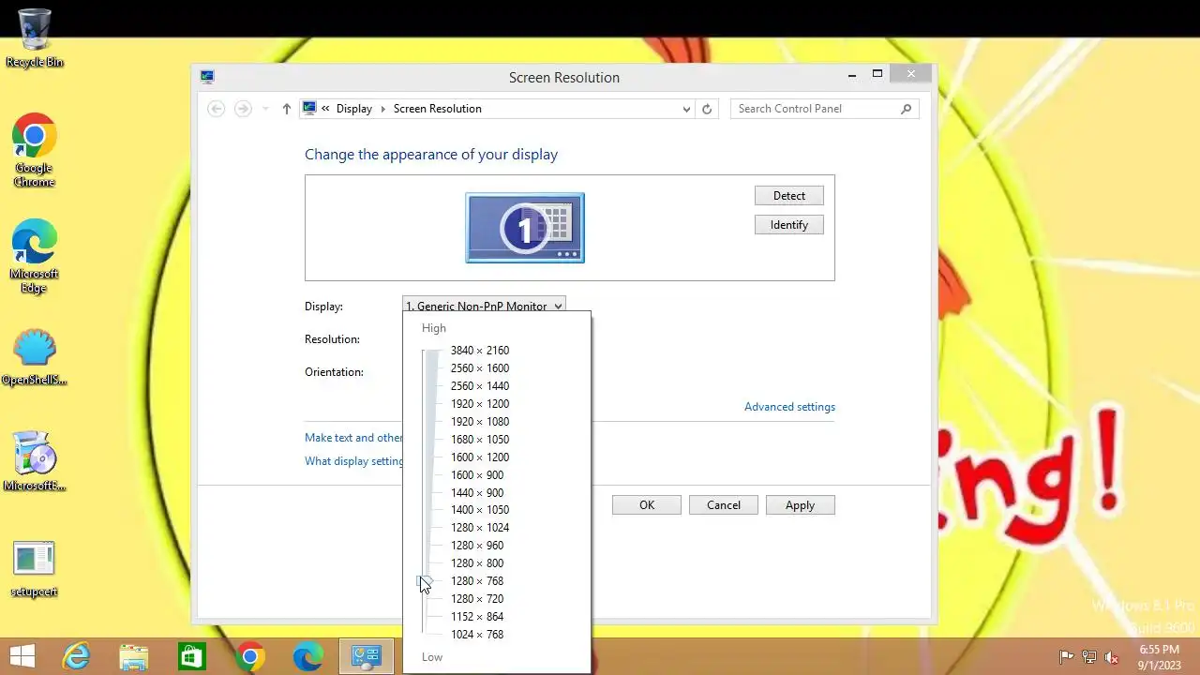Launch Internet Explorer from the taskbar
Image resolution: width=1200 pixels, height=675 pixels.
[x=75, y=656]
